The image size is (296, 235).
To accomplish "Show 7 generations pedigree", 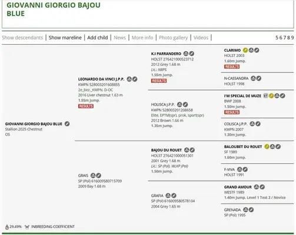I will point(284,38).
